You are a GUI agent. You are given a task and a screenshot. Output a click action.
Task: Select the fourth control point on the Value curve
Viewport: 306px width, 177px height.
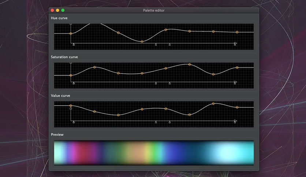point(142,109)
